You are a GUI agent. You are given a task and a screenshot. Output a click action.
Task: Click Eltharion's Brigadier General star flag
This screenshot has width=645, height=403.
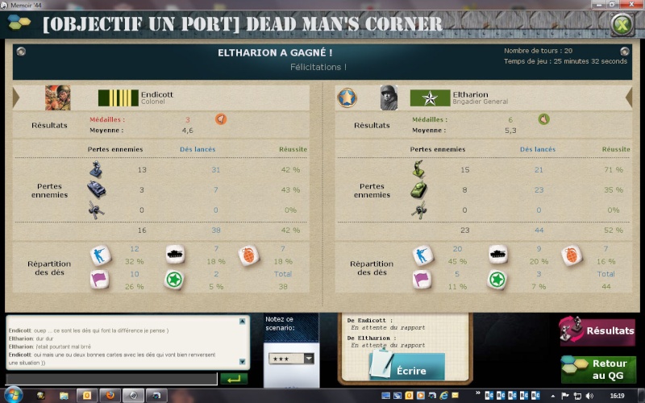430,98
